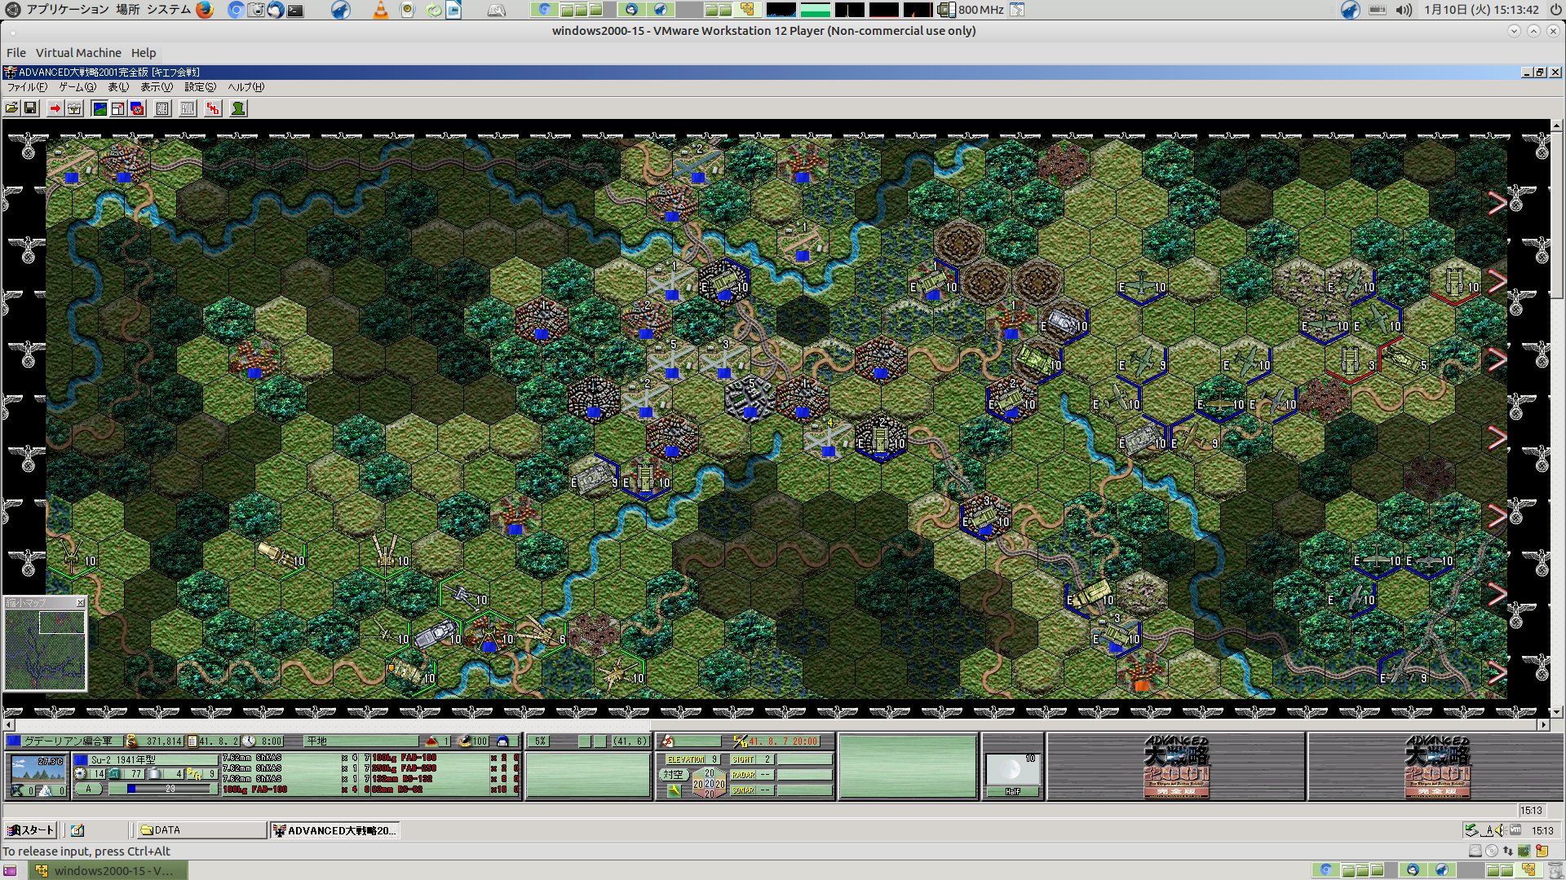Open the grid table toolbar icon
Viewport: 1566px width, 880px height.
[x=162, y=108]
